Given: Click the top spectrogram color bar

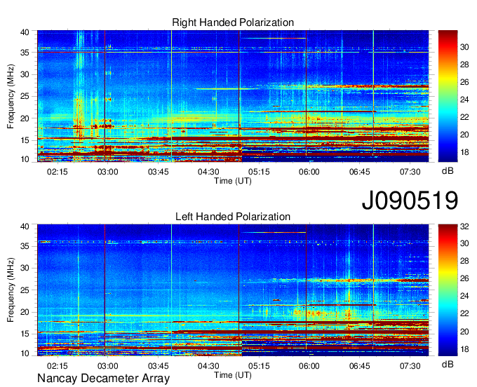Looking at the screenshot, I should pos(448,96).
